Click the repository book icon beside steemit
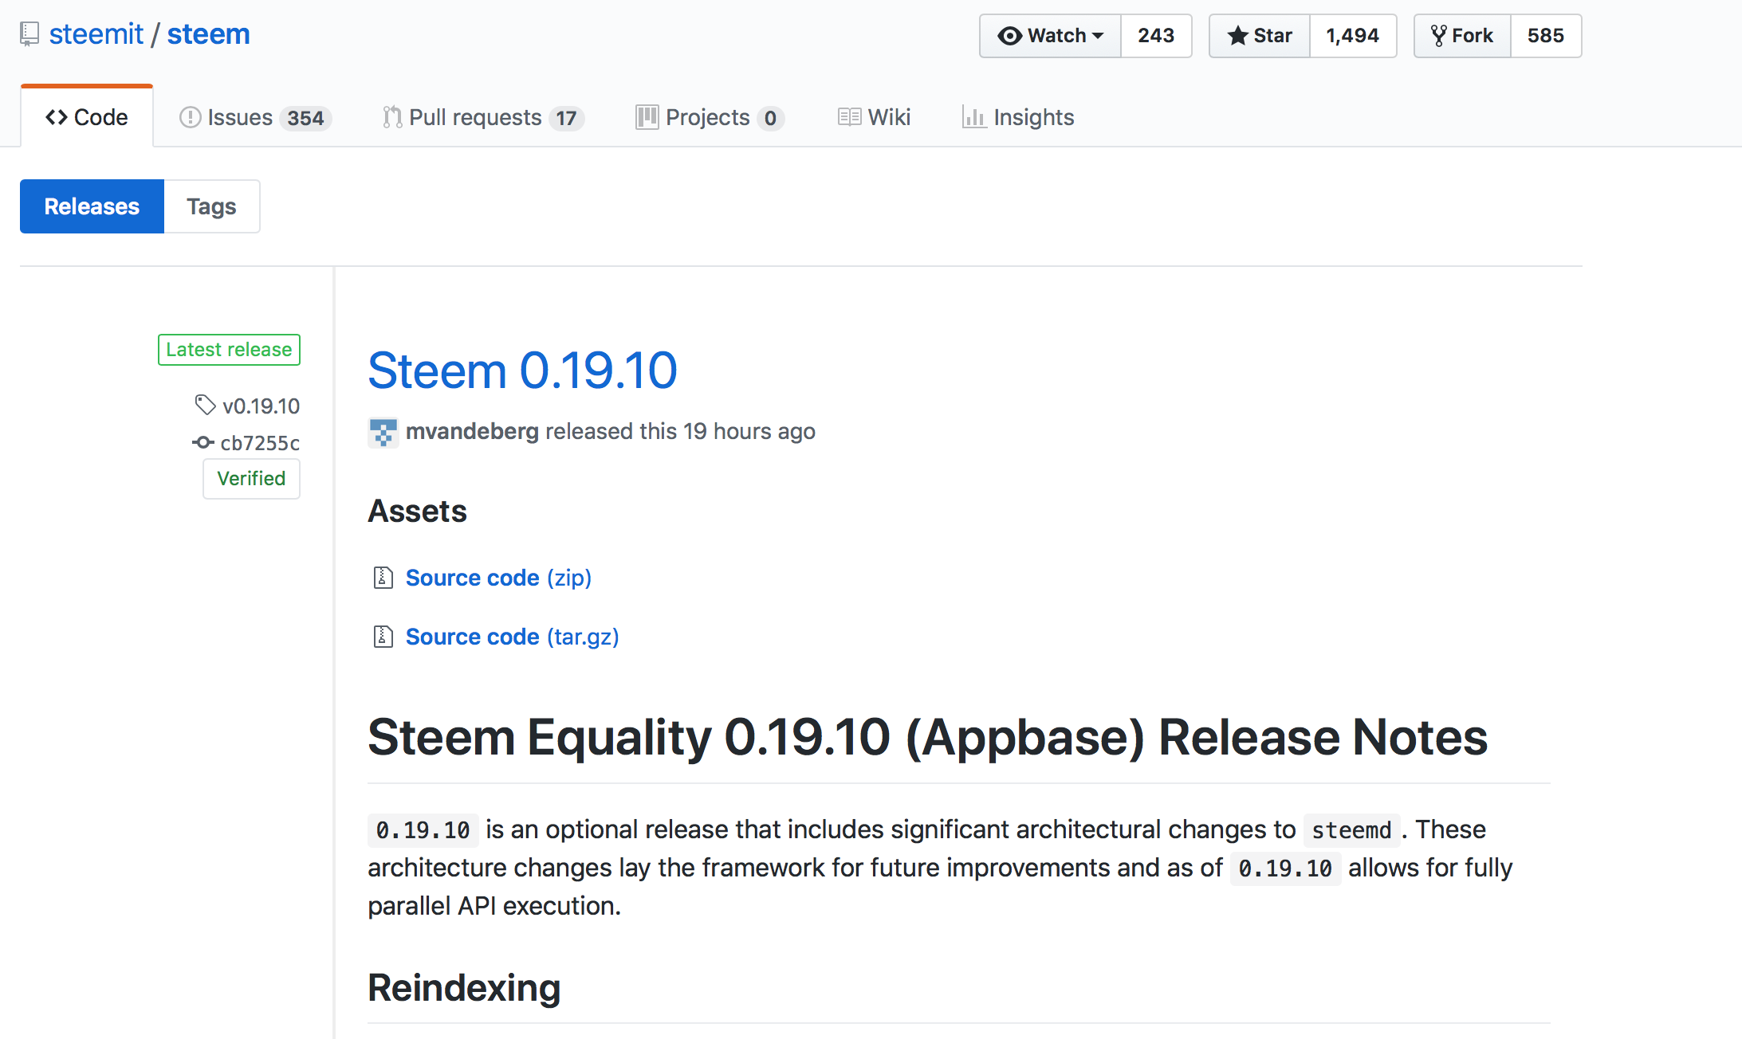The image size is (1742, 1039). 29,34
